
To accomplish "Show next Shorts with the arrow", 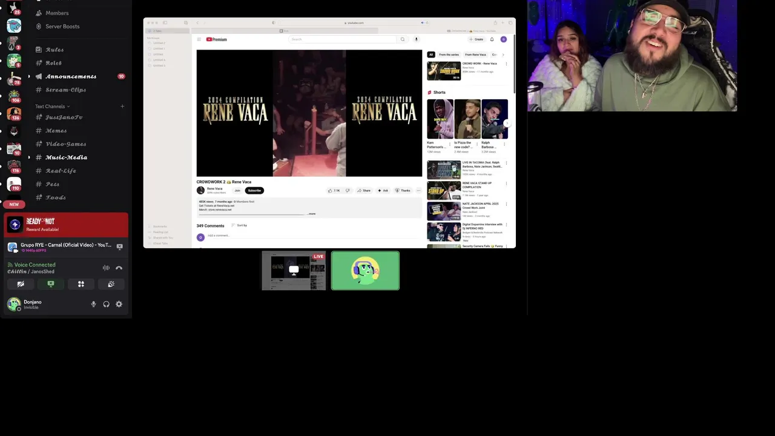I will (507, 123).
